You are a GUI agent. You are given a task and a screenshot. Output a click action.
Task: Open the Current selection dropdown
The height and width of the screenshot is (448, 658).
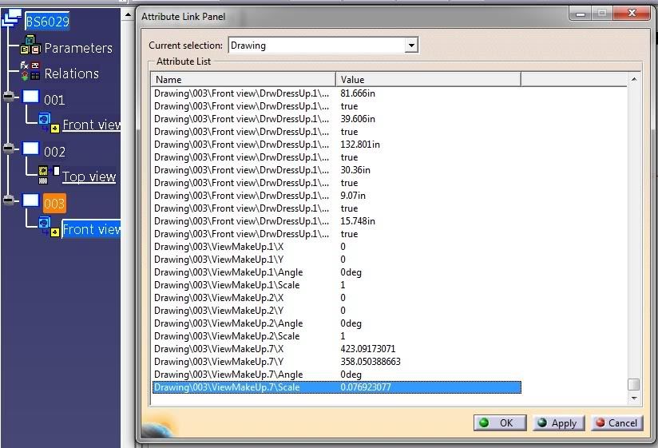tap(412, 46)
